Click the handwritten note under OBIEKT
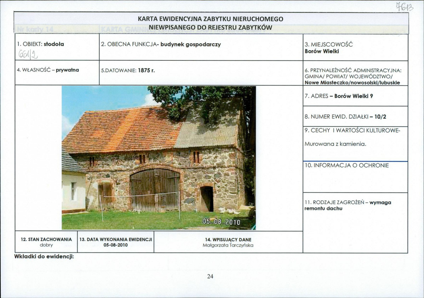Image resolution: width=424 pixels, height=298 pixels. pos(28,55)
